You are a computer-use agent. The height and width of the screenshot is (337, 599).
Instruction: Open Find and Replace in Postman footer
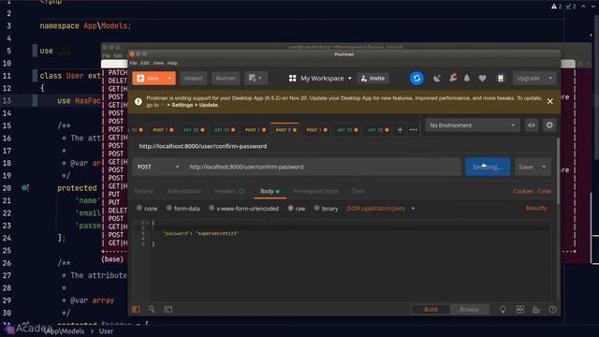pos(152,310)
